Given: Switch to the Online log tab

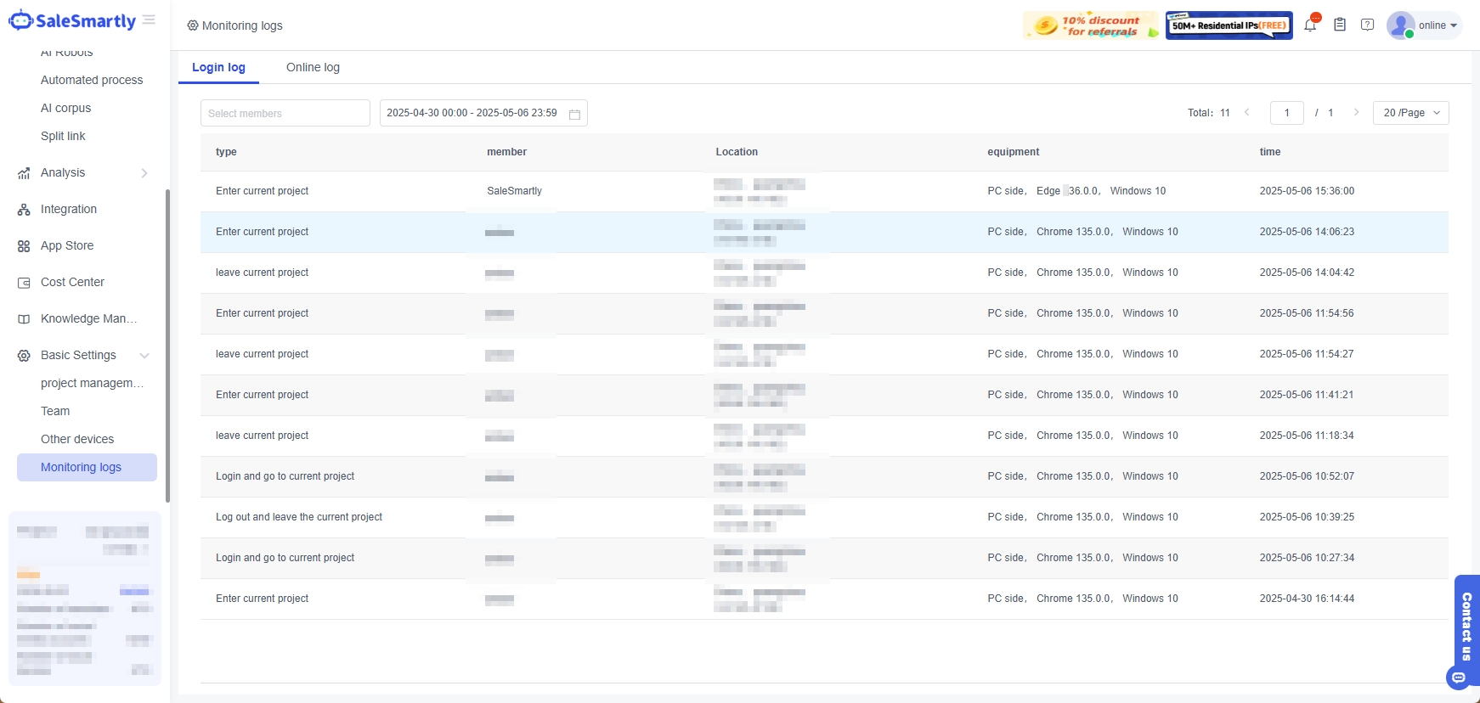Looking at the screenshot, I should click(x=313, y=68).
